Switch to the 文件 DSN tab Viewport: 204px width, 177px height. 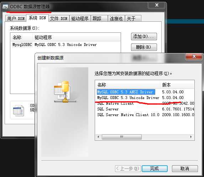coord(59,19)
